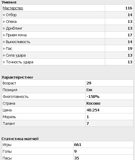Click the Возраст value 29

point(89,83)
